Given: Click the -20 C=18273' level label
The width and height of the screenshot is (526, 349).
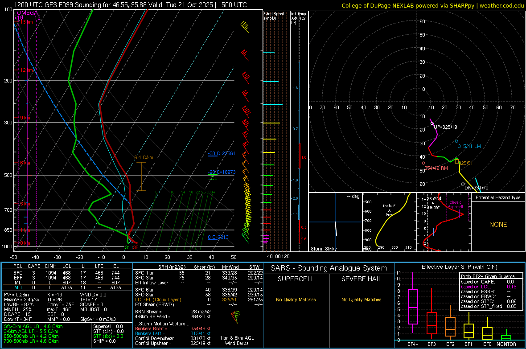Looking at the screenshot, I should tap(222, 172).
